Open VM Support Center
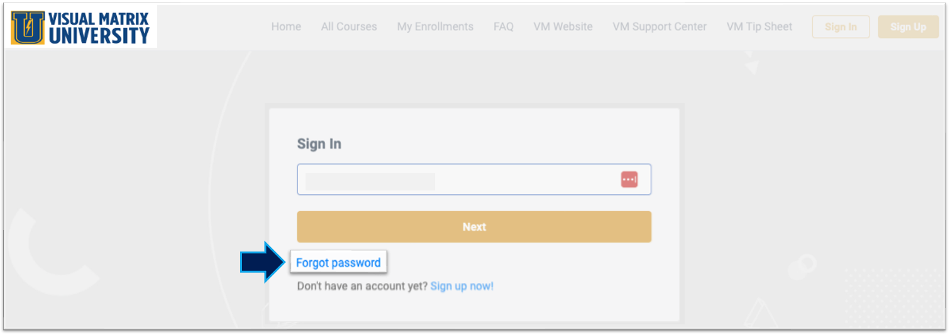This screenshot has height=335, width=950. click(x=660, y=27)
